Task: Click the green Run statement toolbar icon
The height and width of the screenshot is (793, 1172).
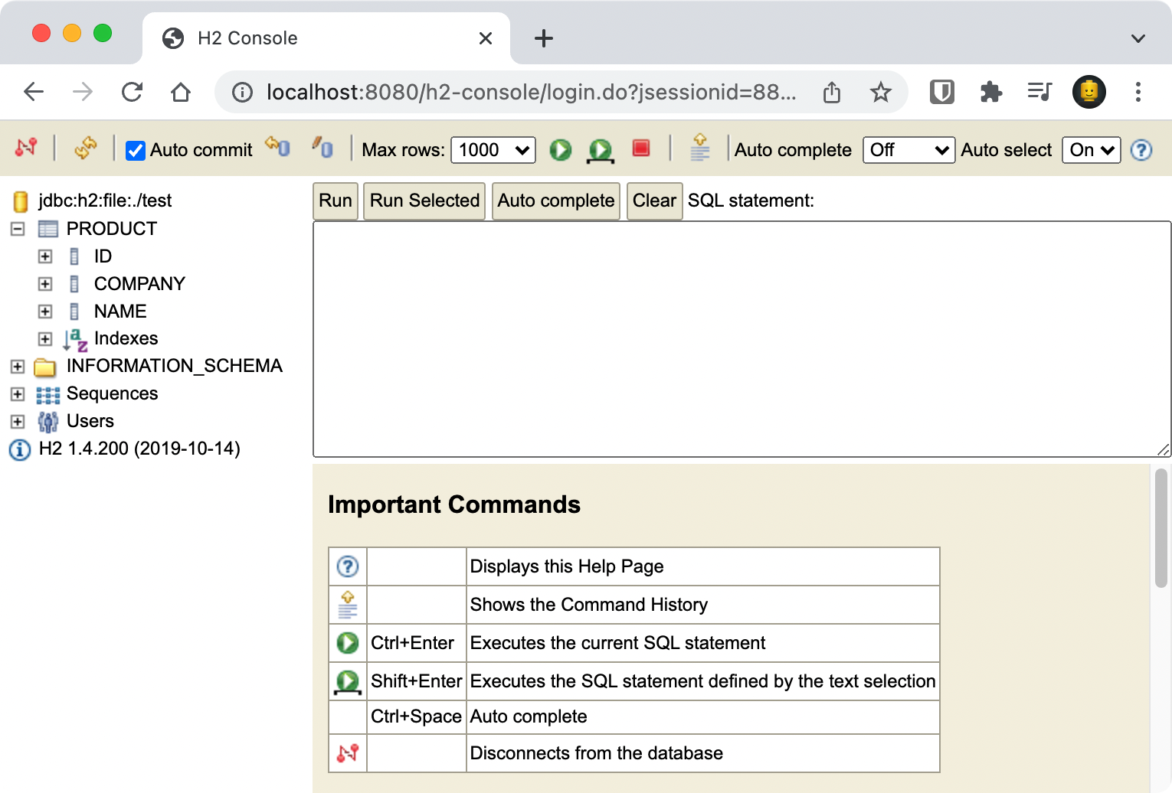Action: coord(561,150)
